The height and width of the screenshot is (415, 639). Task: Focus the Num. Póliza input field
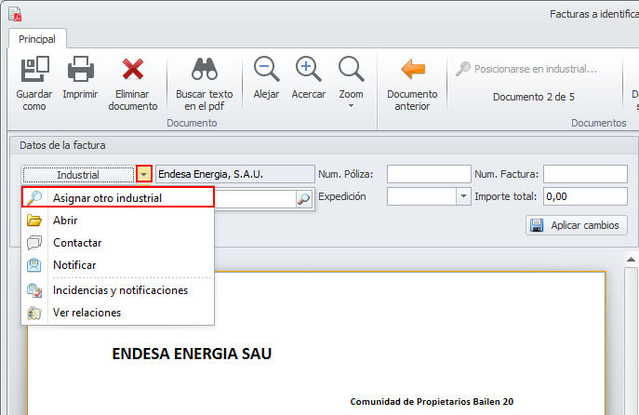click(x=429, y=174)
